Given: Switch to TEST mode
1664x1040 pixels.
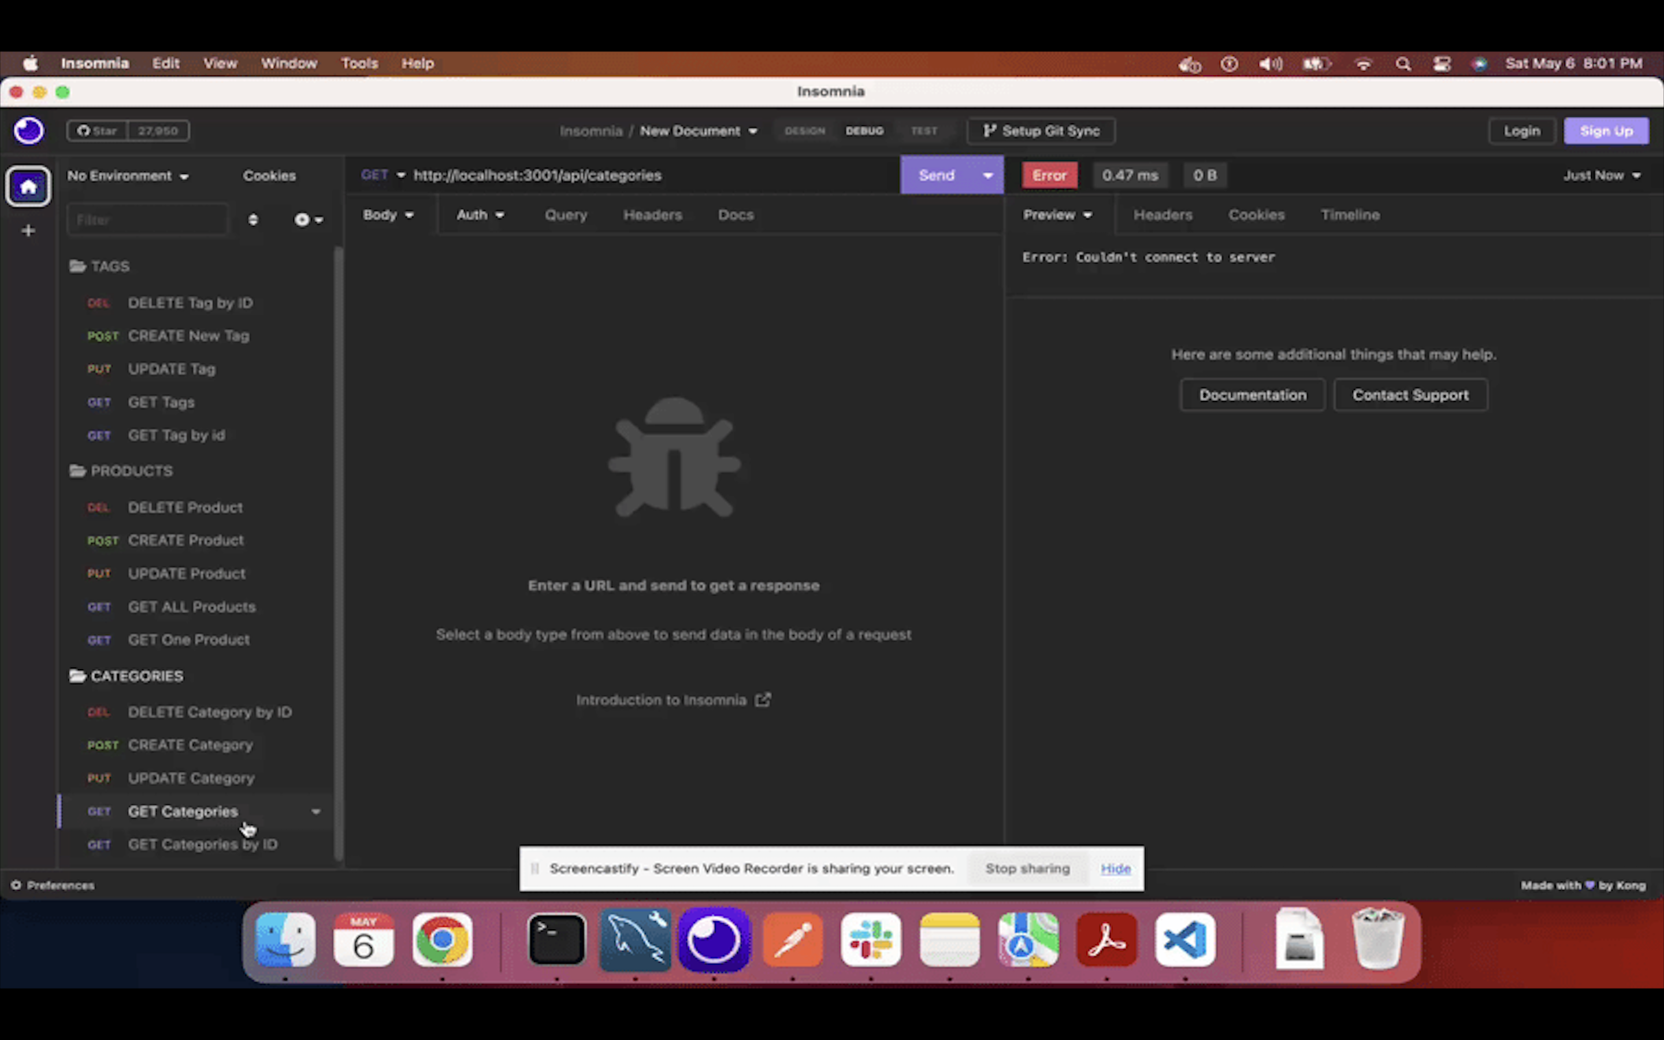Looking at the screenshot, I should coord(924,131).
